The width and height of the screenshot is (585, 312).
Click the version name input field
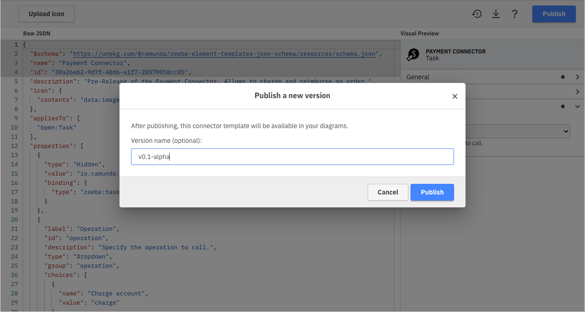292,157
